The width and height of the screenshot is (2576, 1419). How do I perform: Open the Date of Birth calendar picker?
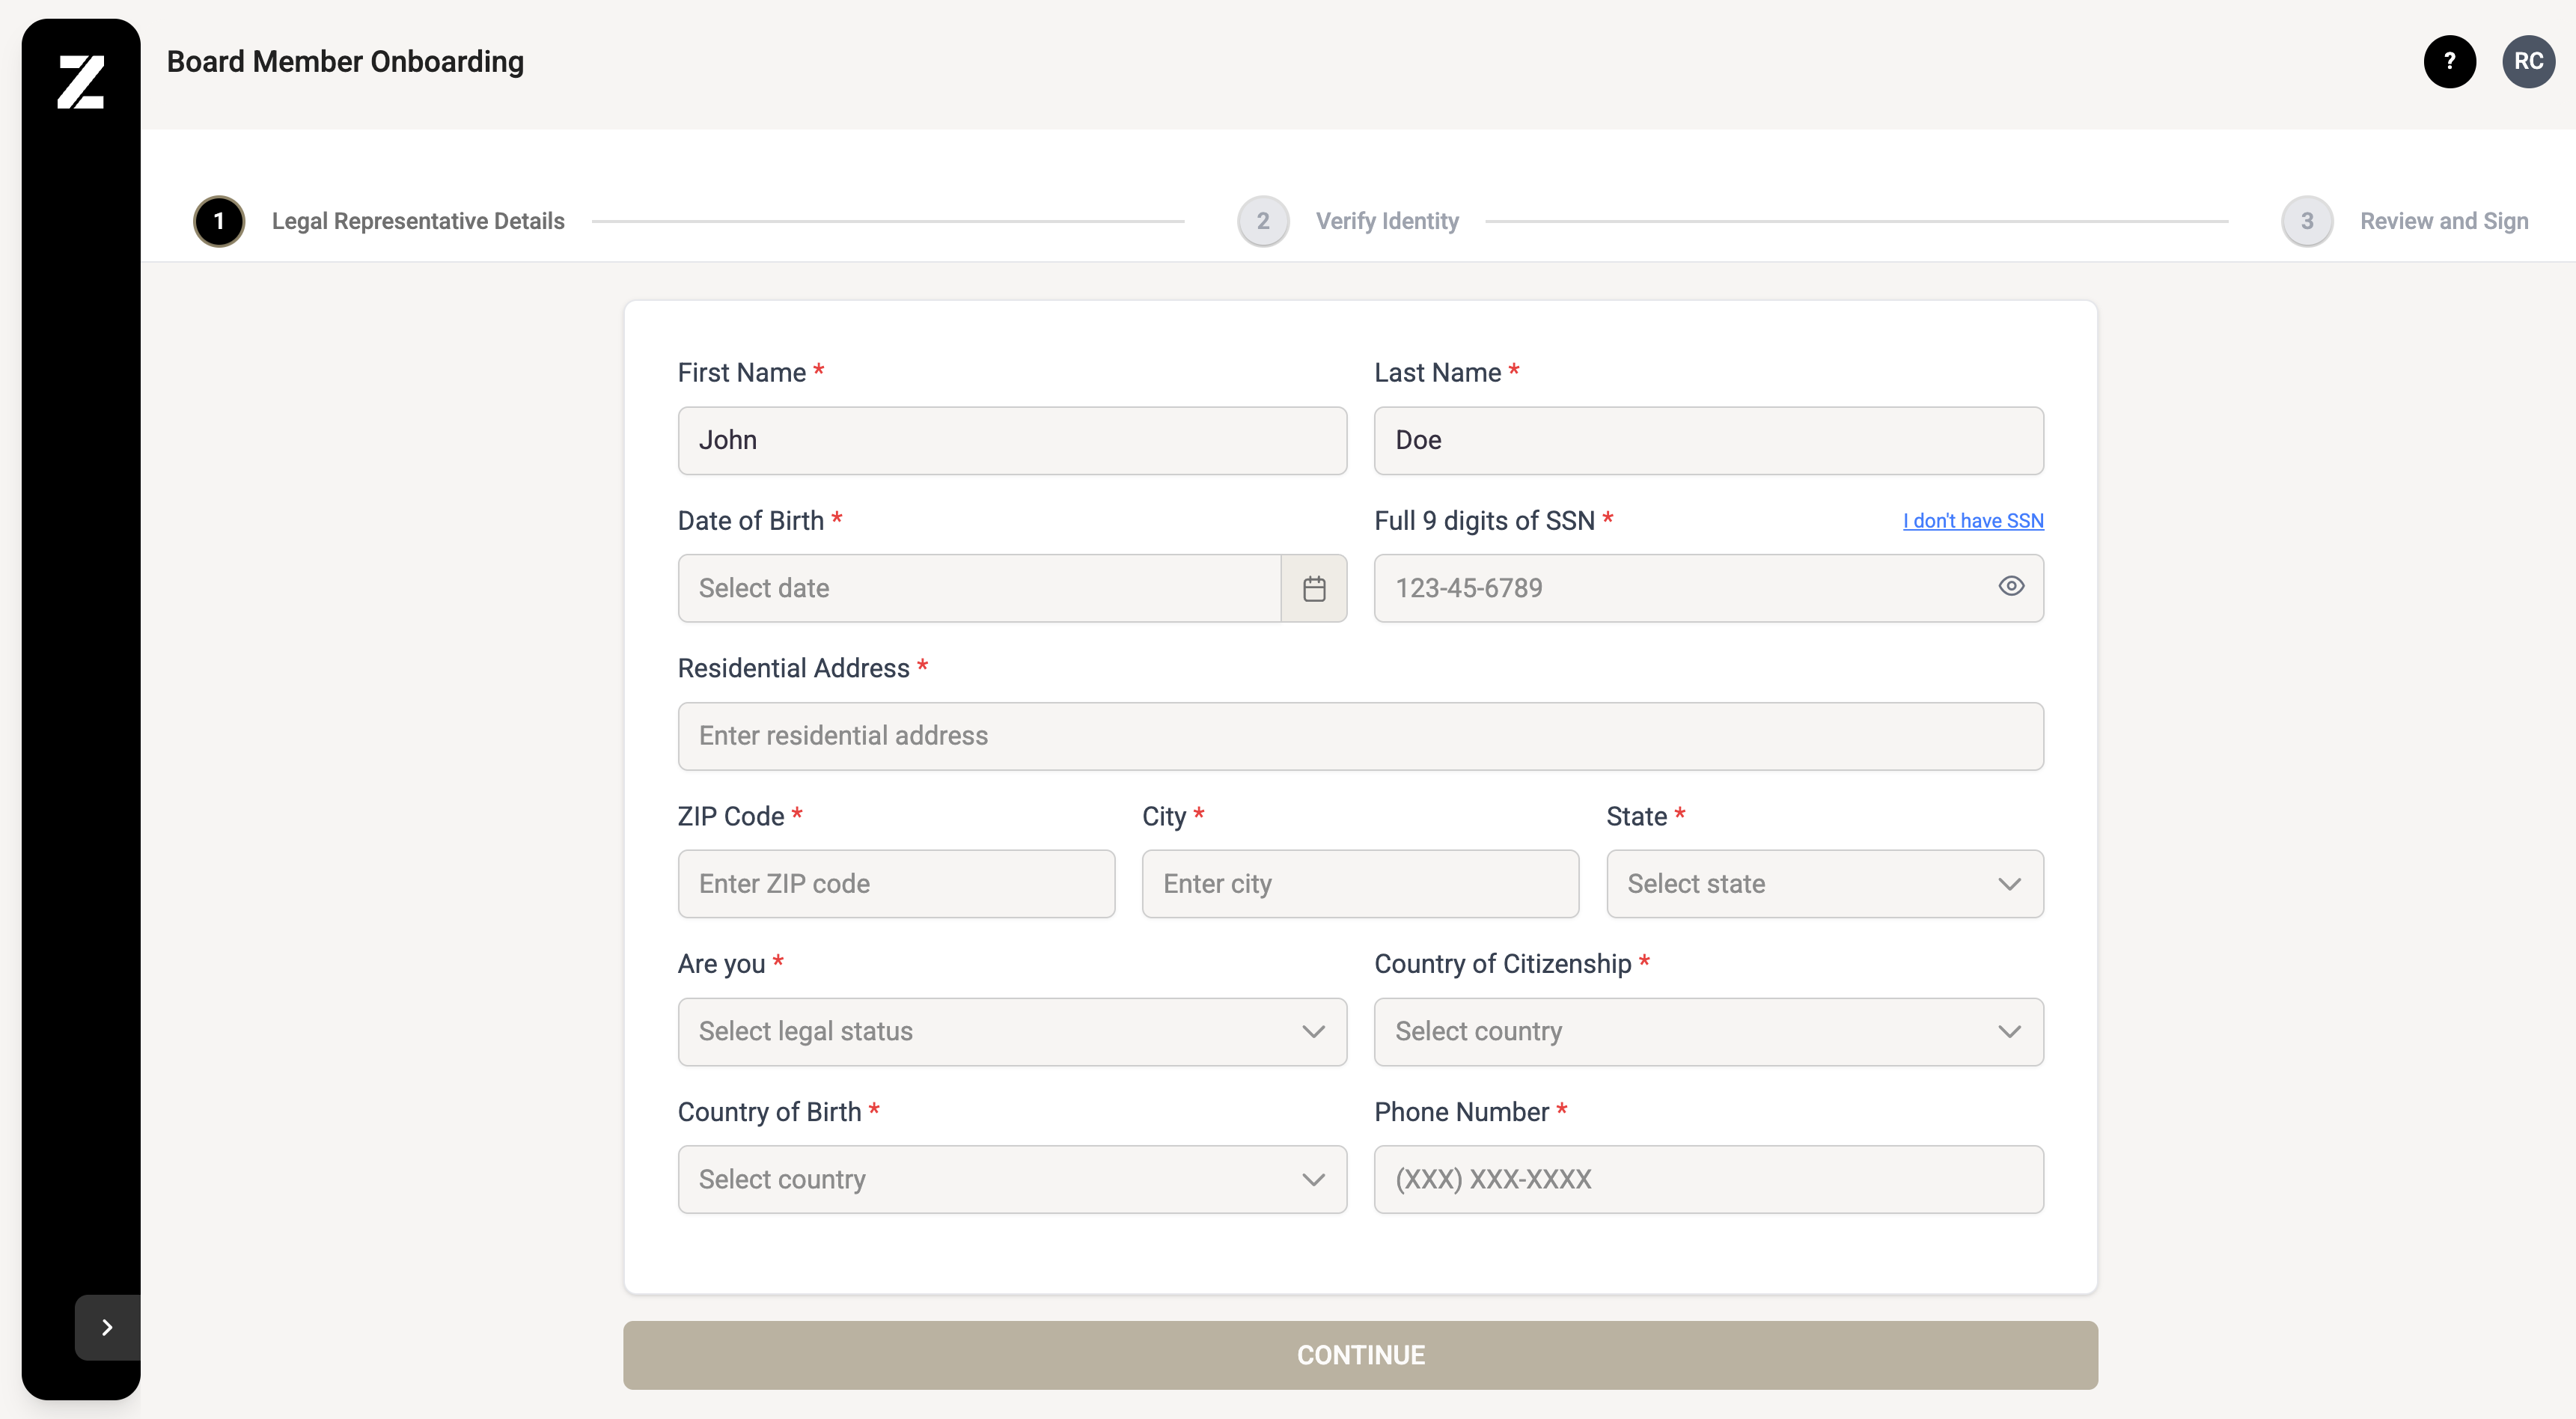(x=1313, y=588)
